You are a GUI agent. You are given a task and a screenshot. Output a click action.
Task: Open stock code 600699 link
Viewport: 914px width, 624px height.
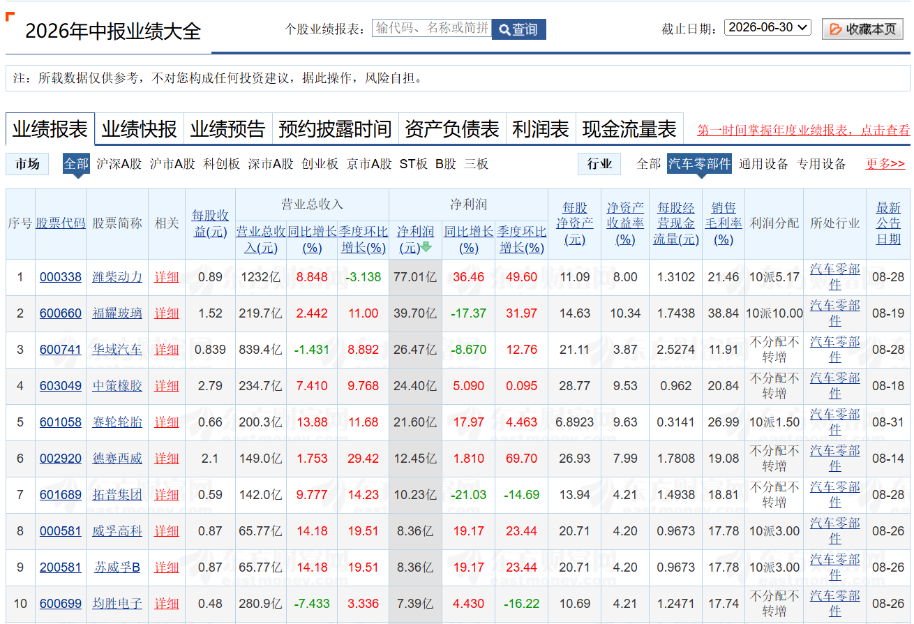pos(61,604)
